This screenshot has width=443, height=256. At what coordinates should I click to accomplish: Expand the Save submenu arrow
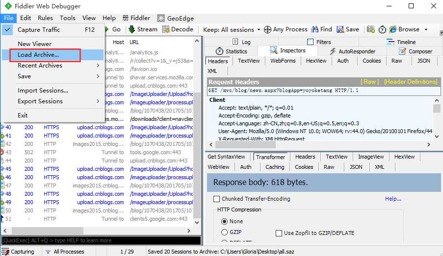98,76
